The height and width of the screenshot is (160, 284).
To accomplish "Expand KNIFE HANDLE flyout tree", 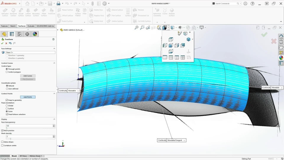I will coord(58,30).
